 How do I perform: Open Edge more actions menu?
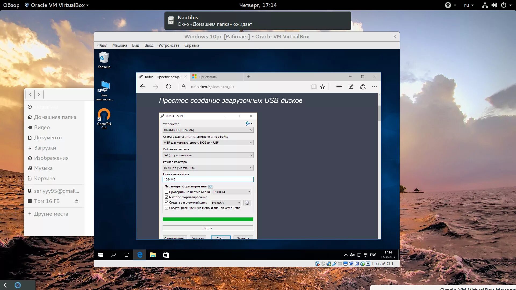click(x=375, y=87)
